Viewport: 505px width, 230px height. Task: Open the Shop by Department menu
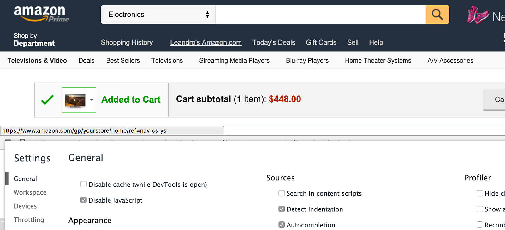[34, 40]
